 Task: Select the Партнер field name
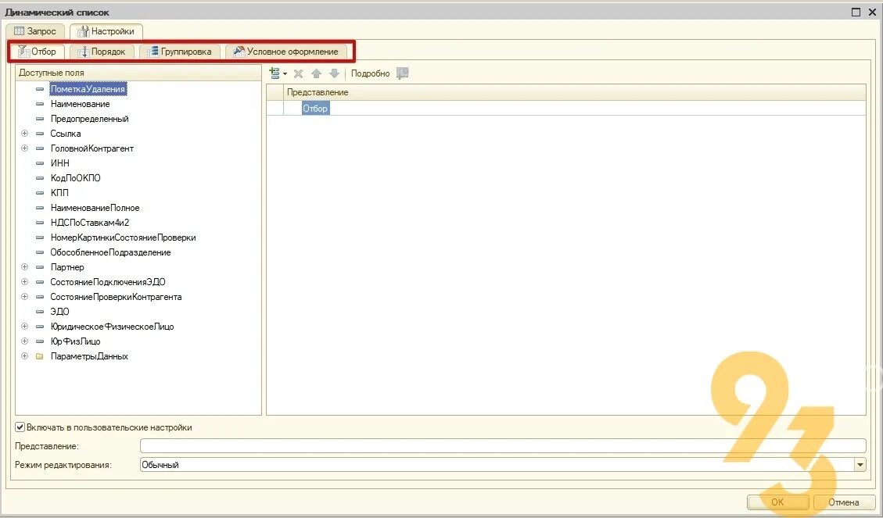pyautogui.click(x=67, y=267)
